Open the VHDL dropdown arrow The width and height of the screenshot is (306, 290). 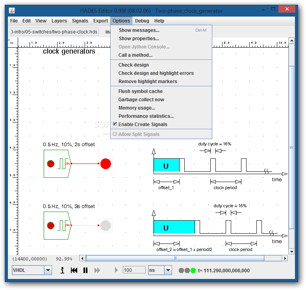[48, 270]
